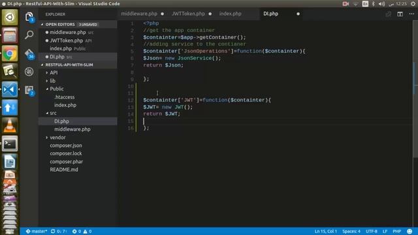Open middleware.php under src folder
Viewport: 418px width, 235px height.
[78, 129]
